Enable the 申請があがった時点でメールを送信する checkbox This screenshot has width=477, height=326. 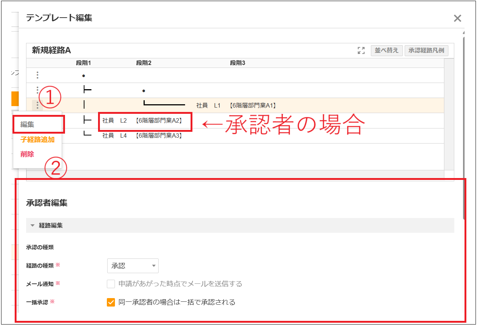click(x=111, y=284)
